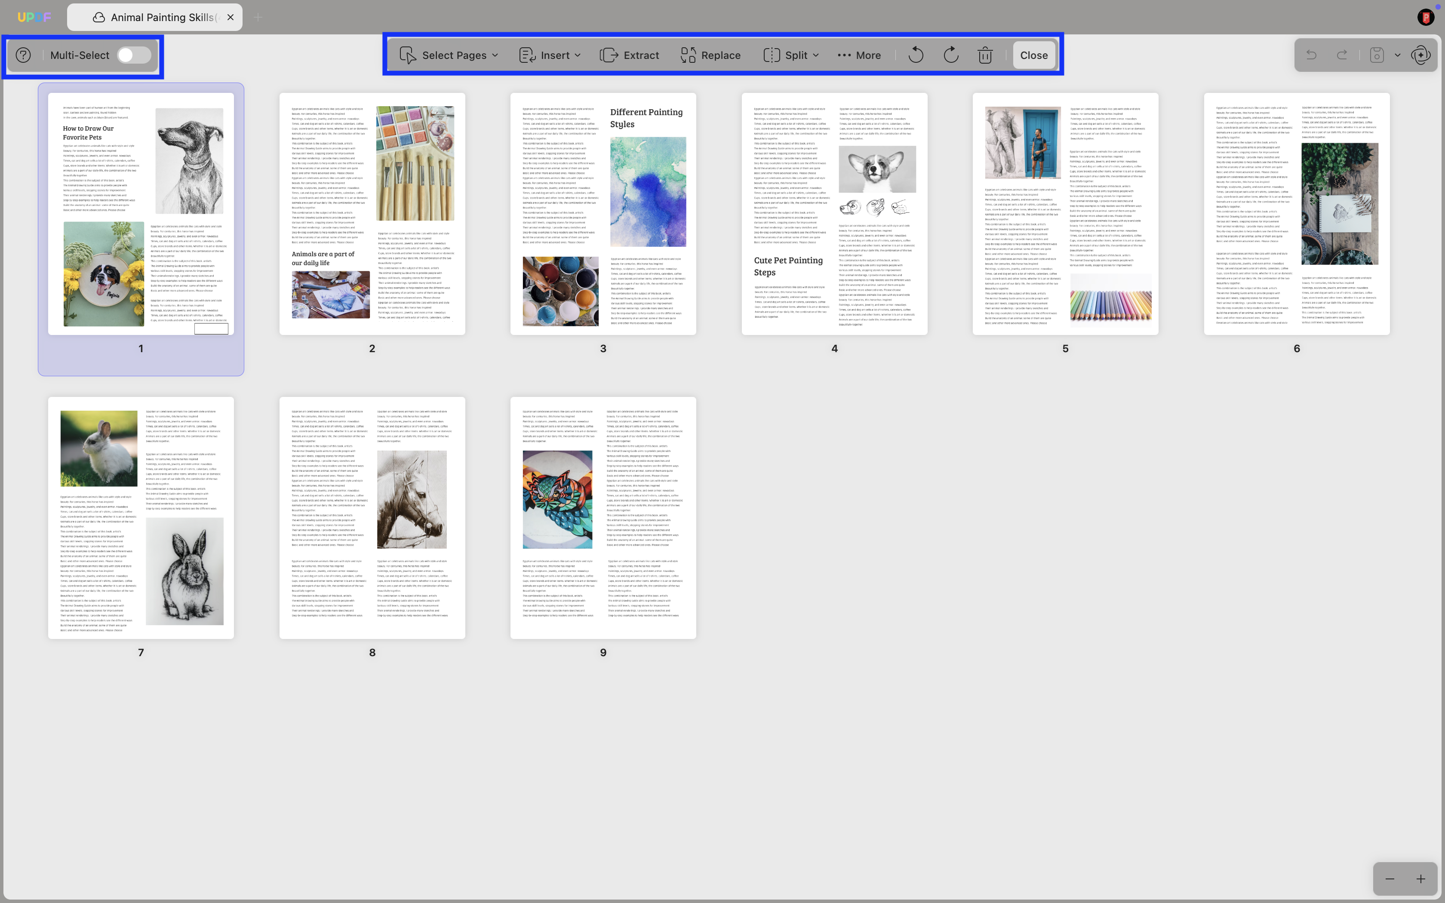Select page 7 thumbnail
The width and height of the screenshot is (1445, 903).
(141, 517)
